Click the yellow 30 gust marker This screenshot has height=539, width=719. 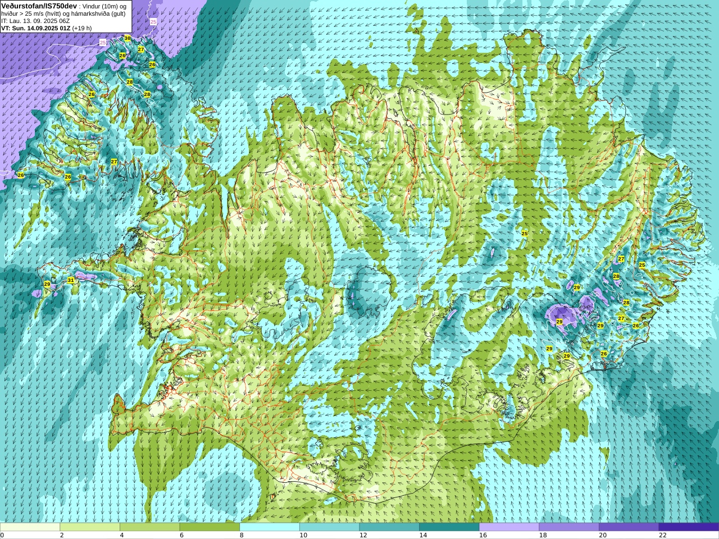(128, 39)
